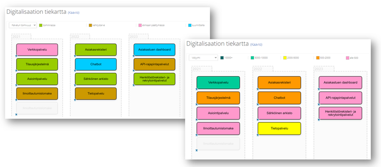Select the orange Chatbot card
Image resolution: width=381 pixels, height=167 pixels.
tap(279, 98)
